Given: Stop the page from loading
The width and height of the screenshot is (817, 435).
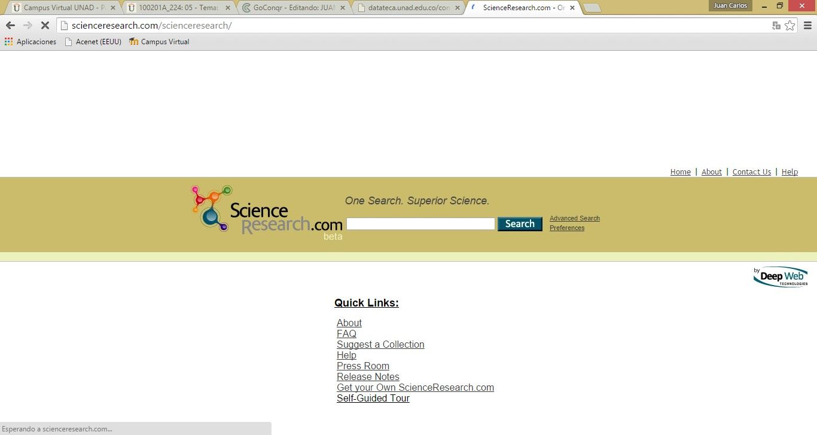Looking at the screenshot, I should click(x=45, y=26).
